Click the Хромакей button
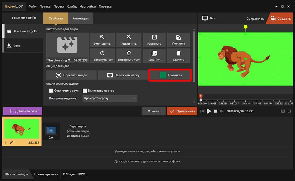Viewport: 295px width, 181px height. (x=170, y=75)
